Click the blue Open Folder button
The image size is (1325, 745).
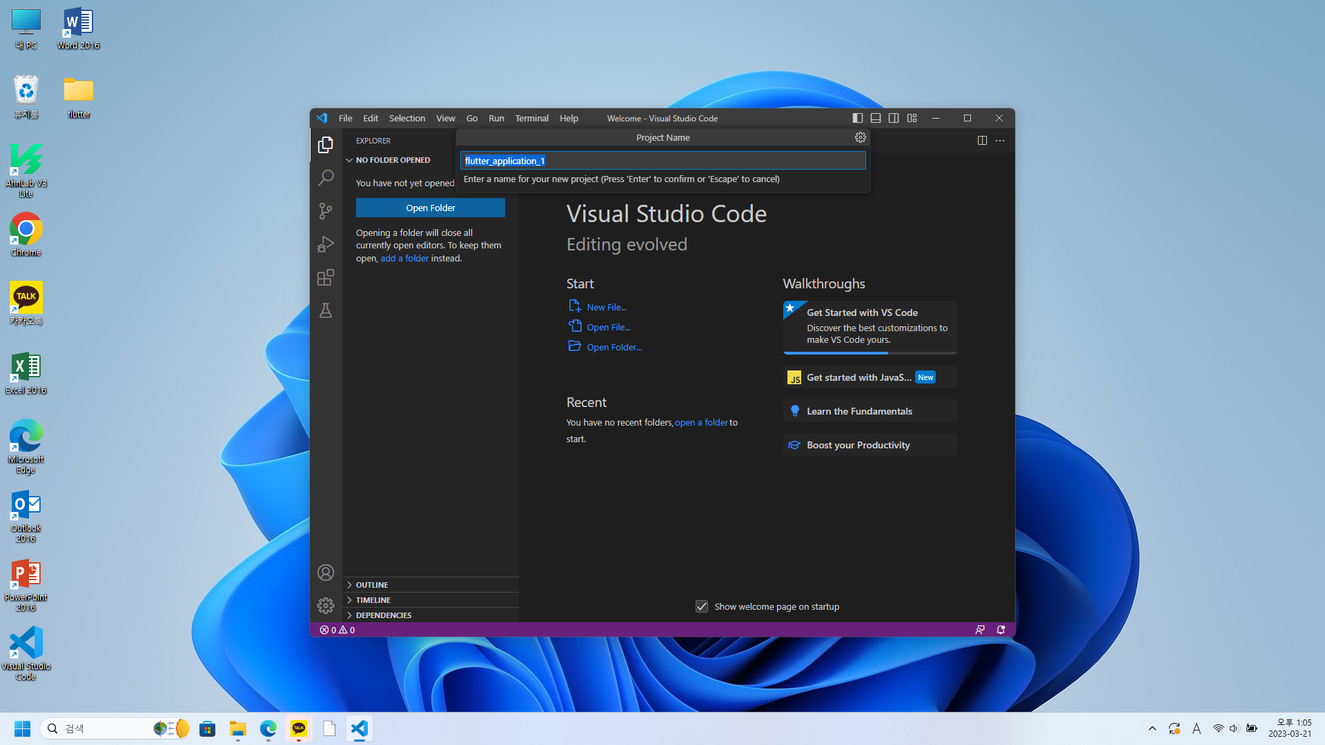(x=431, y=208)
